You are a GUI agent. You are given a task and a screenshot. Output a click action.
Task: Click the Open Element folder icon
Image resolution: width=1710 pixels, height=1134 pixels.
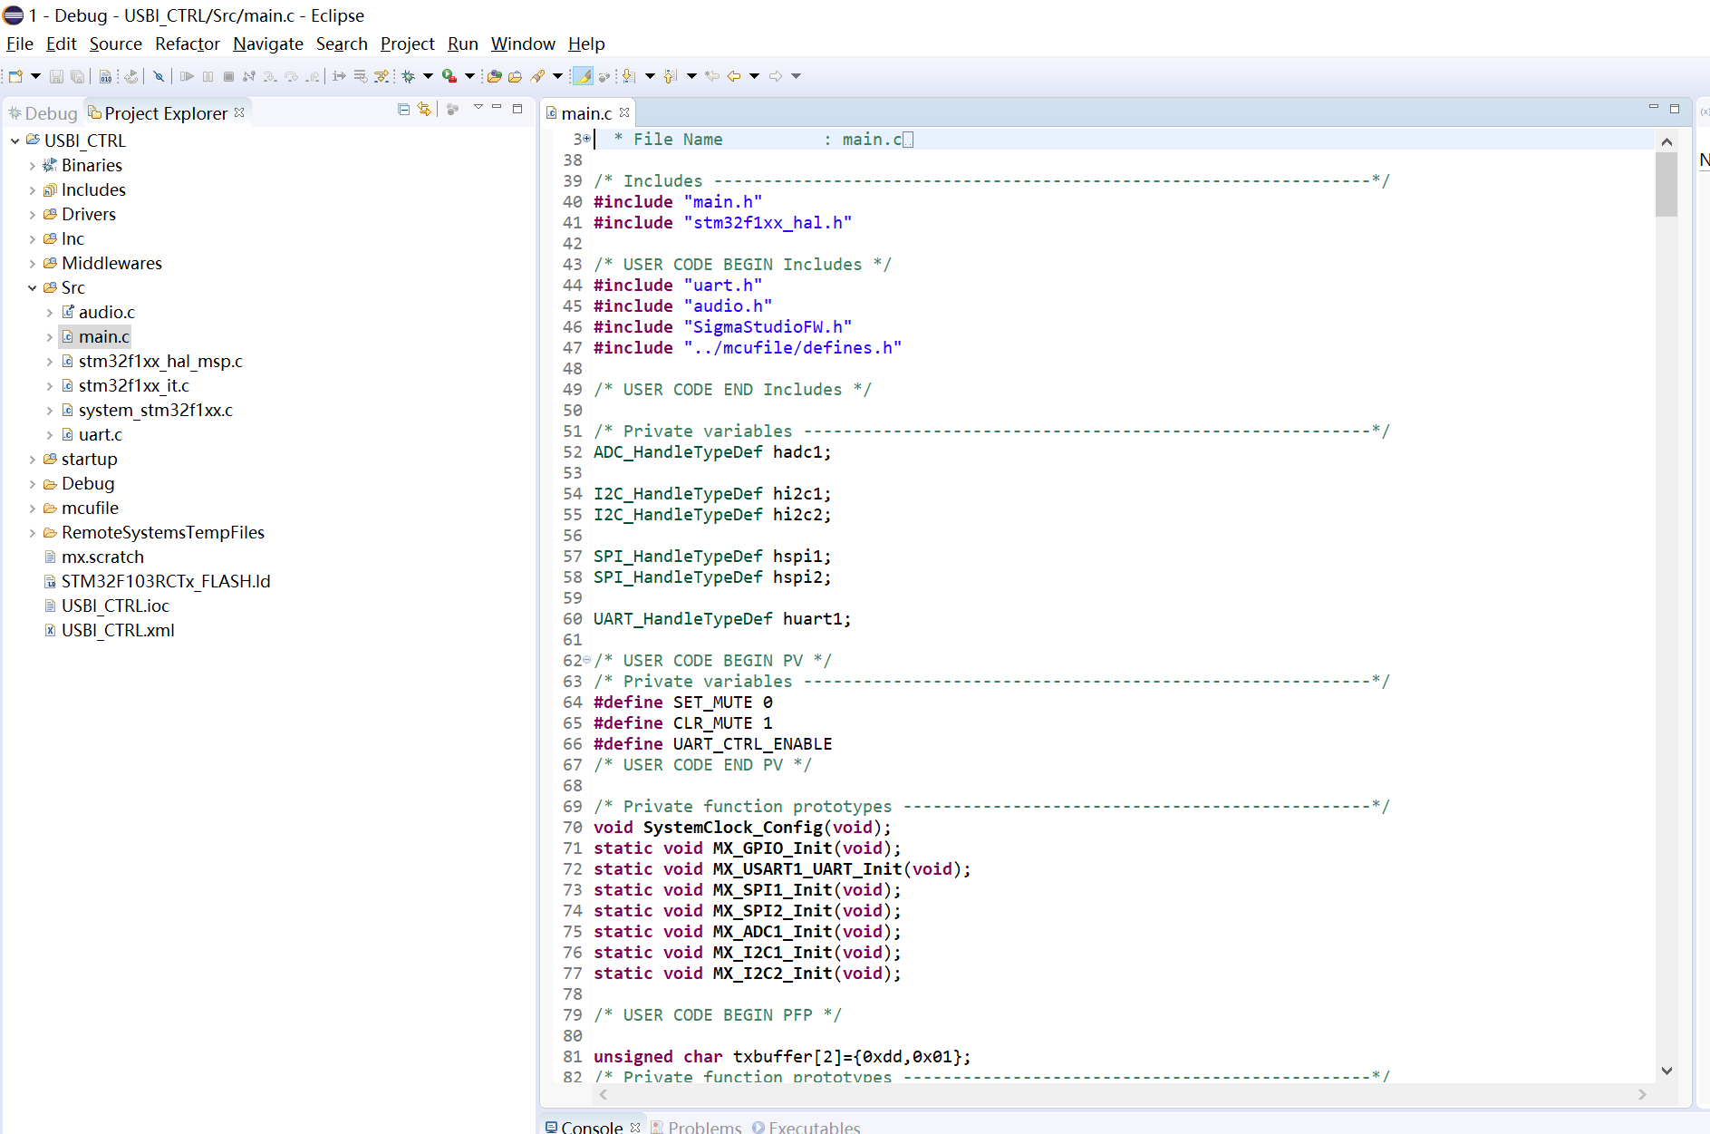coord(494,76)
